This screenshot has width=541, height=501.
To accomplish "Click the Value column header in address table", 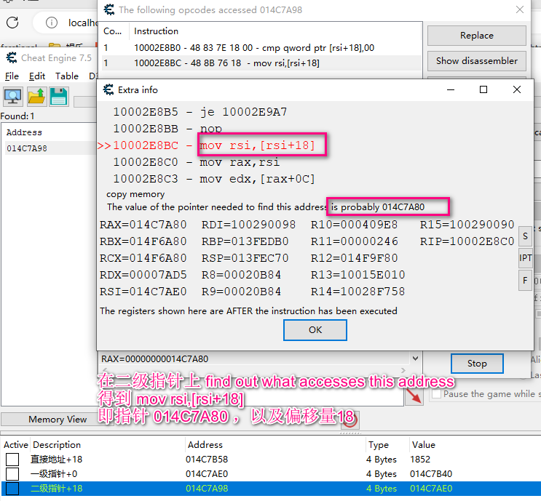I will tap(423, 445).
